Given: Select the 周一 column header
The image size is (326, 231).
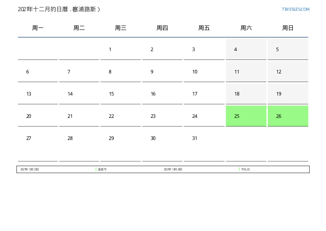Looking at the screenshot, I should [x=38, y=28].
